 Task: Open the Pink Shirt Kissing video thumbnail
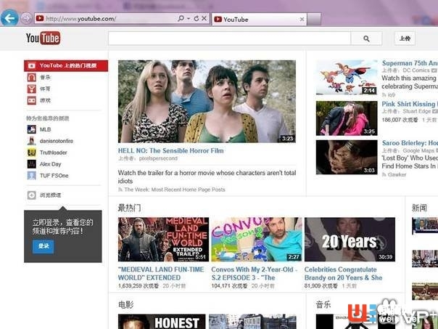click(x=347, y=118)
